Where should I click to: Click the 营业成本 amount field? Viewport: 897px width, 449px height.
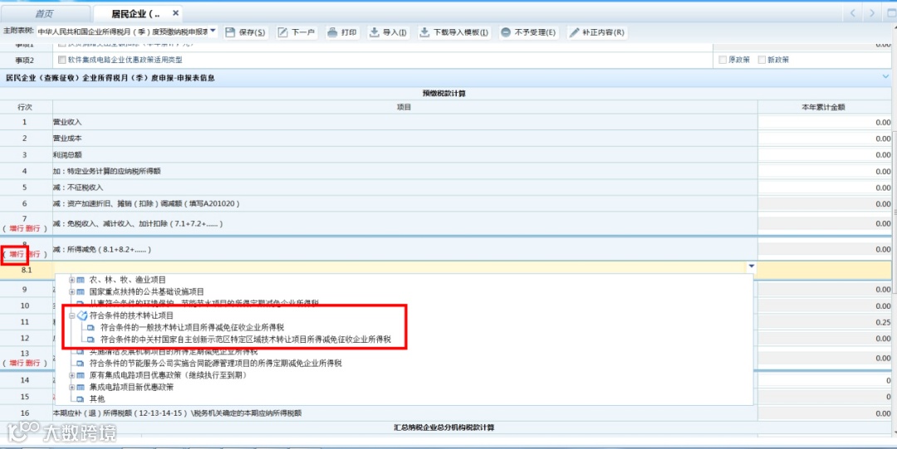[825, 139]
